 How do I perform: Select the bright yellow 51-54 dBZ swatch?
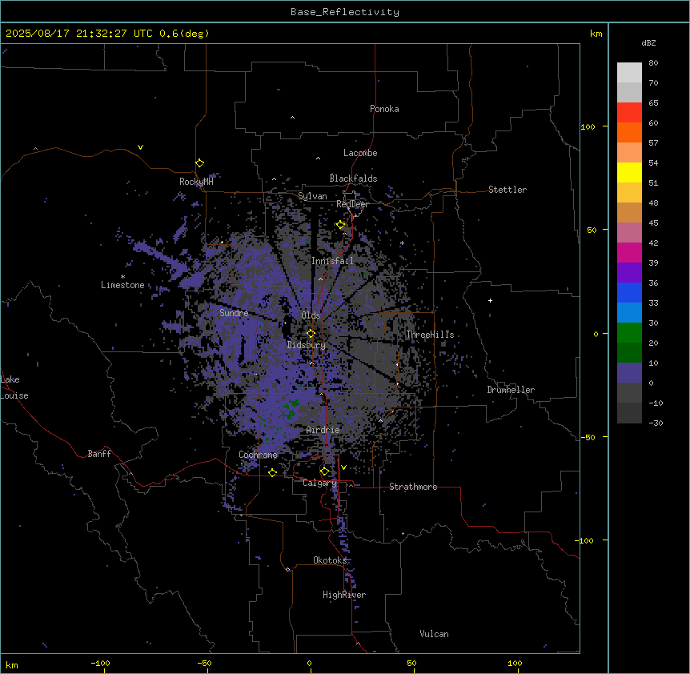629,172
